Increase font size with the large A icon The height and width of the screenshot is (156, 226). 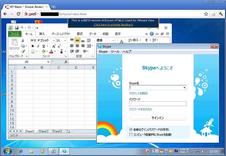(54, 46)
